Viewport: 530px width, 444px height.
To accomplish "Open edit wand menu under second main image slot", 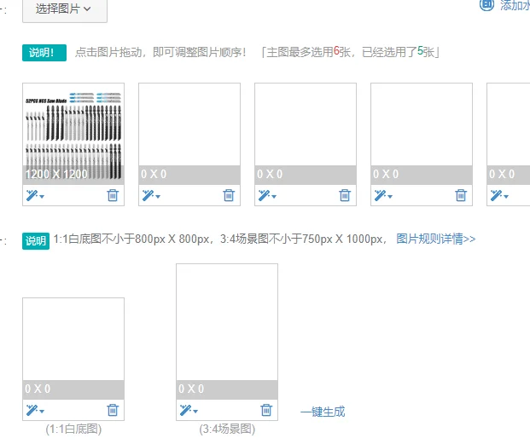I will 151,195.
